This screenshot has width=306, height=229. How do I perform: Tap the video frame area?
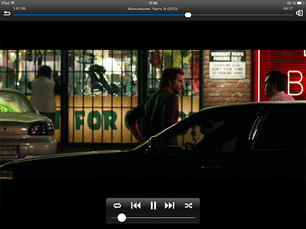(x=153, y=114)
